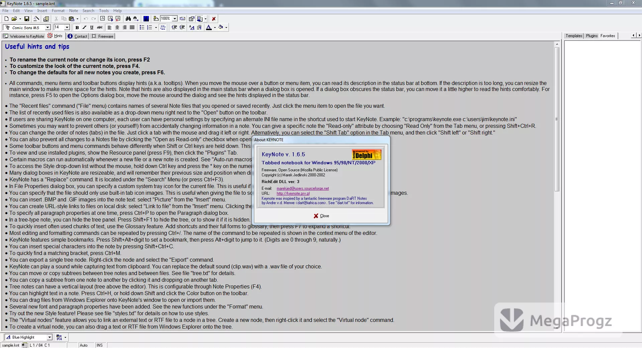
Task: Click the resource panel tabs scroll-right arrow
Action: coord(639,35)
